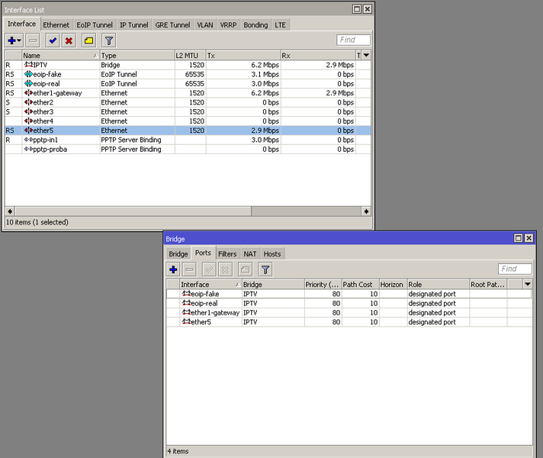The height and width of the screenshot is (458, 543).
Task: Sort by Path Cost column header
Action: tap(361, 284)
